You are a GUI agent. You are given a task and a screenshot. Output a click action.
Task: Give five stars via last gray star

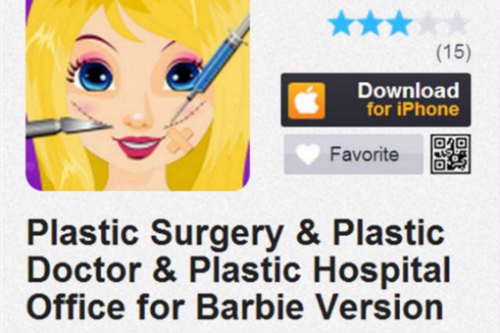coord(456,23)
